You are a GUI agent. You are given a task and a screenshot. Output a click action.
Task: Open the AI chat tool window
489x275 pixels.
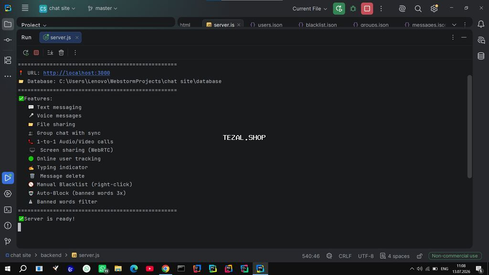click(481, 40)
